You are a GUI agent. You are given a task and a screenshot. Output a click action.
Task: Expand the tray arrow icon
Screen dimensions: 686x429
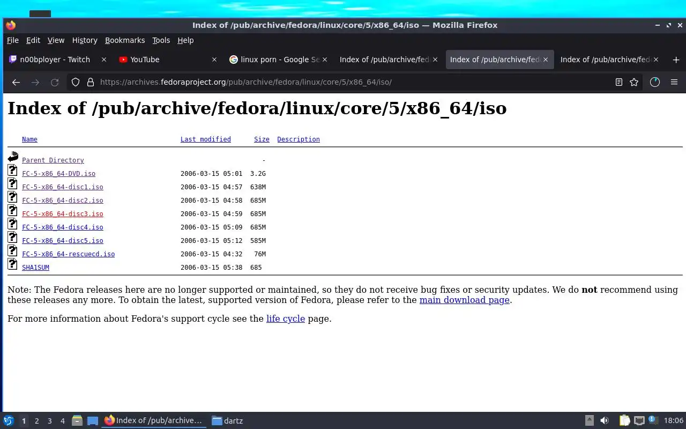click(590, 420)
